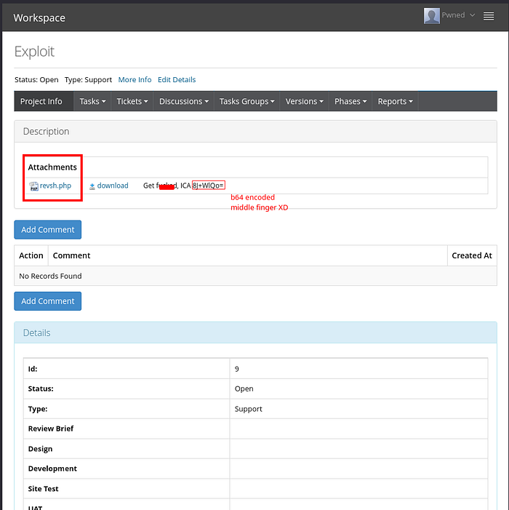The image size is (509, 510).
Task: Open the Reports dropdown
Action: (x=395, y=101)
